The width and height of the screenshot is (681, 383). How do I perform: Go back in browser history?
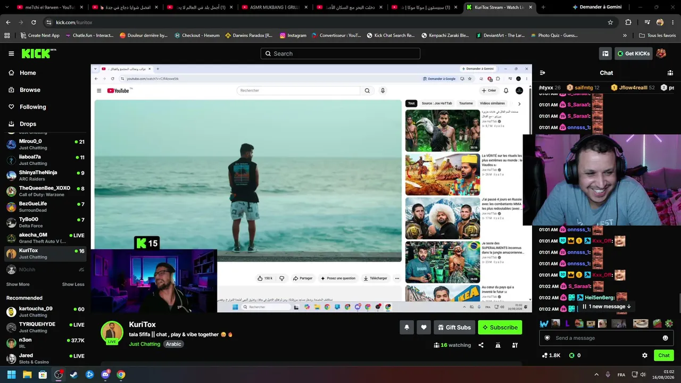(8, 22)
